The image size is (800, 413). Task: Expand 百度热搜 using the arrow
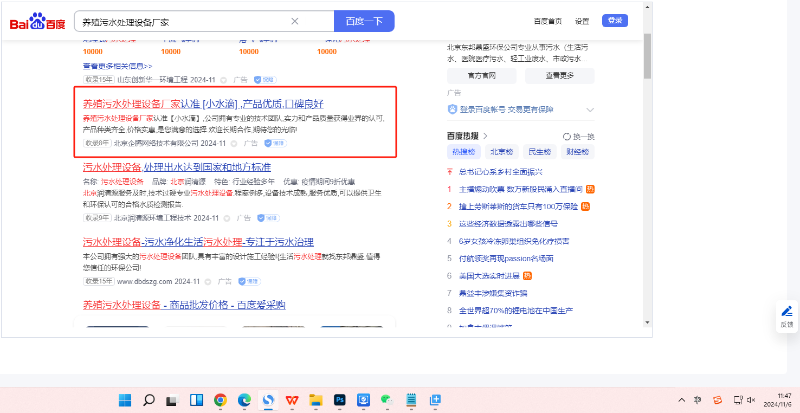tap(485, 136)
